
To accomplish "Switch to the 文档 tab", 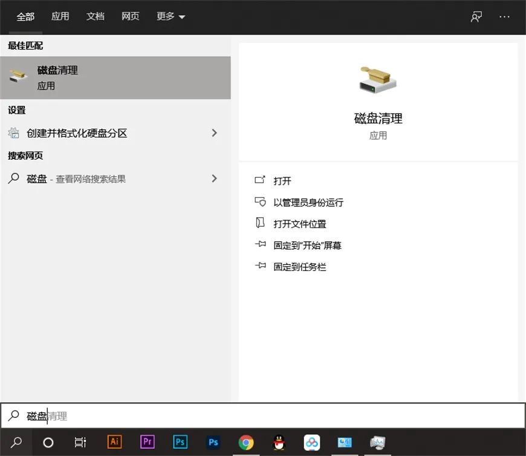I will point(96,16).
